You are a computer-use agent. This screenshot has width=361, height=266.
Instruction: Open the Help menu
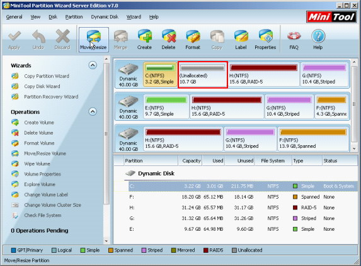(154, 17)
